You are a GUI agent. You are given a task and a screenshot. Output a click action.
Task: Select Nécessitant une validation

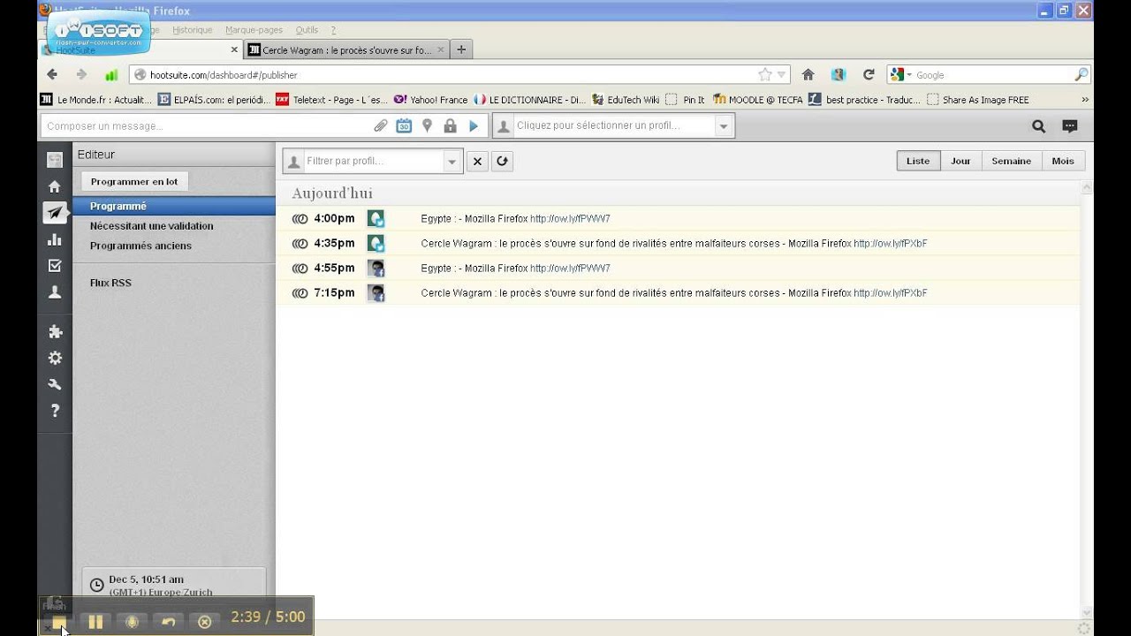(152, 226)
